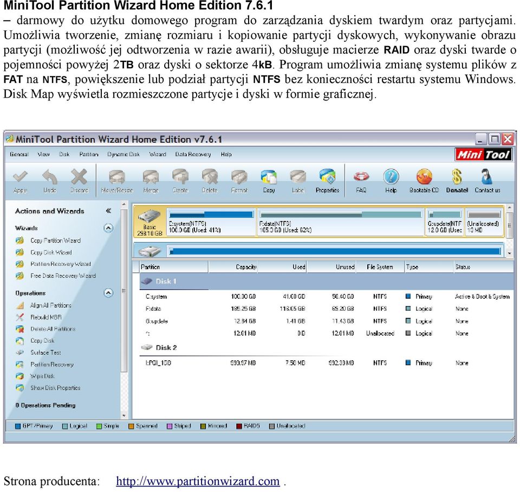Click GPT/Primary legend color swatch

pyautogui.click(x=18, y=426)
